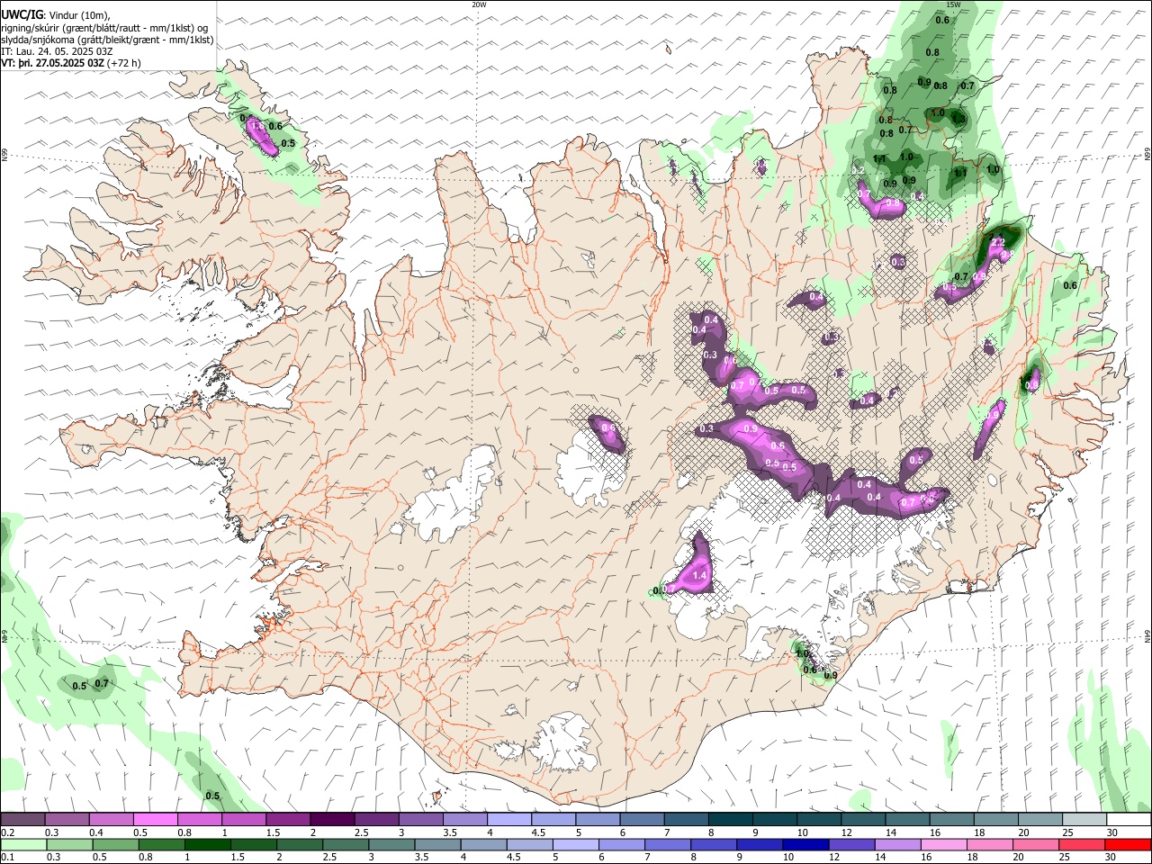Click the 'slydda/snjókoma' legend description line
The width and height of the screenshot is (1152, 864).
click(107, 40)
